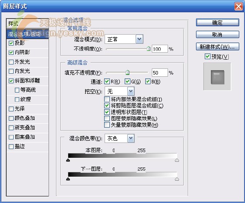The image size is (245, 203).
Task: Uncheck the R(R) channel checkbox
Action: (x=107, y=82)
